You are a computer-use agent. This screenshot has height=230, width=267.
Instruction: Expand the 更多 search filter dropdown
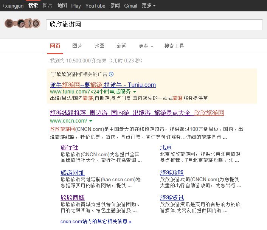coord(146,46)
